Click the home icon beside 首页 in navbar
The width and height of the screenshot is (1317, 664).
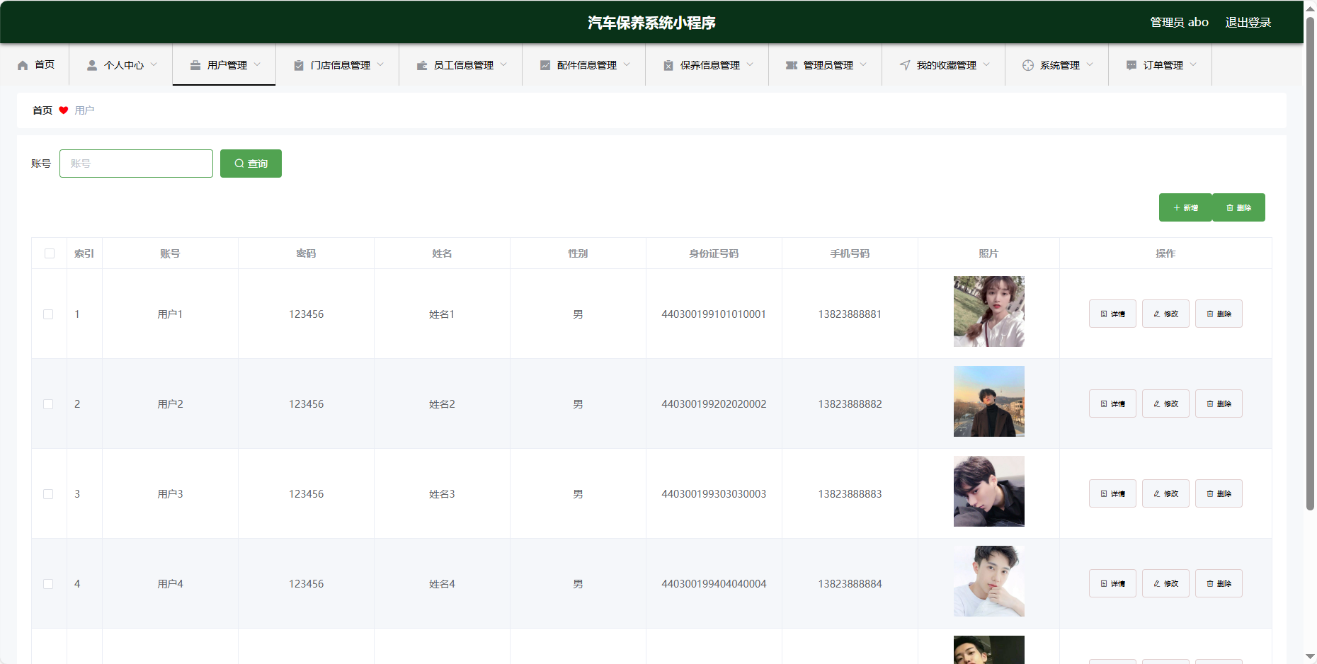click(23, 65)
